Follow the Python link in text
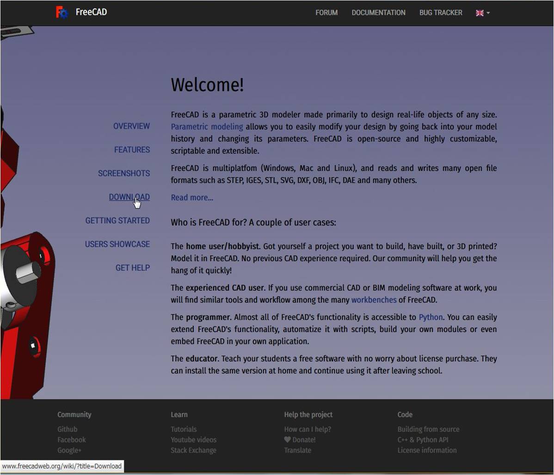This screenshot has height=475, width=554. 431,317
